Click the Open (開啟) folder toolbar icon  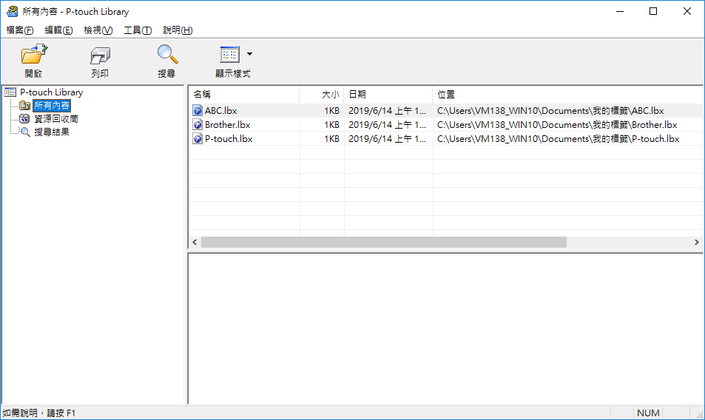click(34, 55)
